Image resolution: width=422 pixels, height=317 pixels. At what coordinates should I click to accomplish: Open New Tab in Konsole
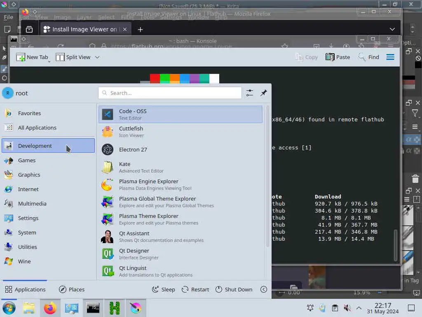(32, 57)
